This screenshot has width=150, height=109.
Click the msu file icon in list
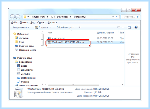point(49,42)
